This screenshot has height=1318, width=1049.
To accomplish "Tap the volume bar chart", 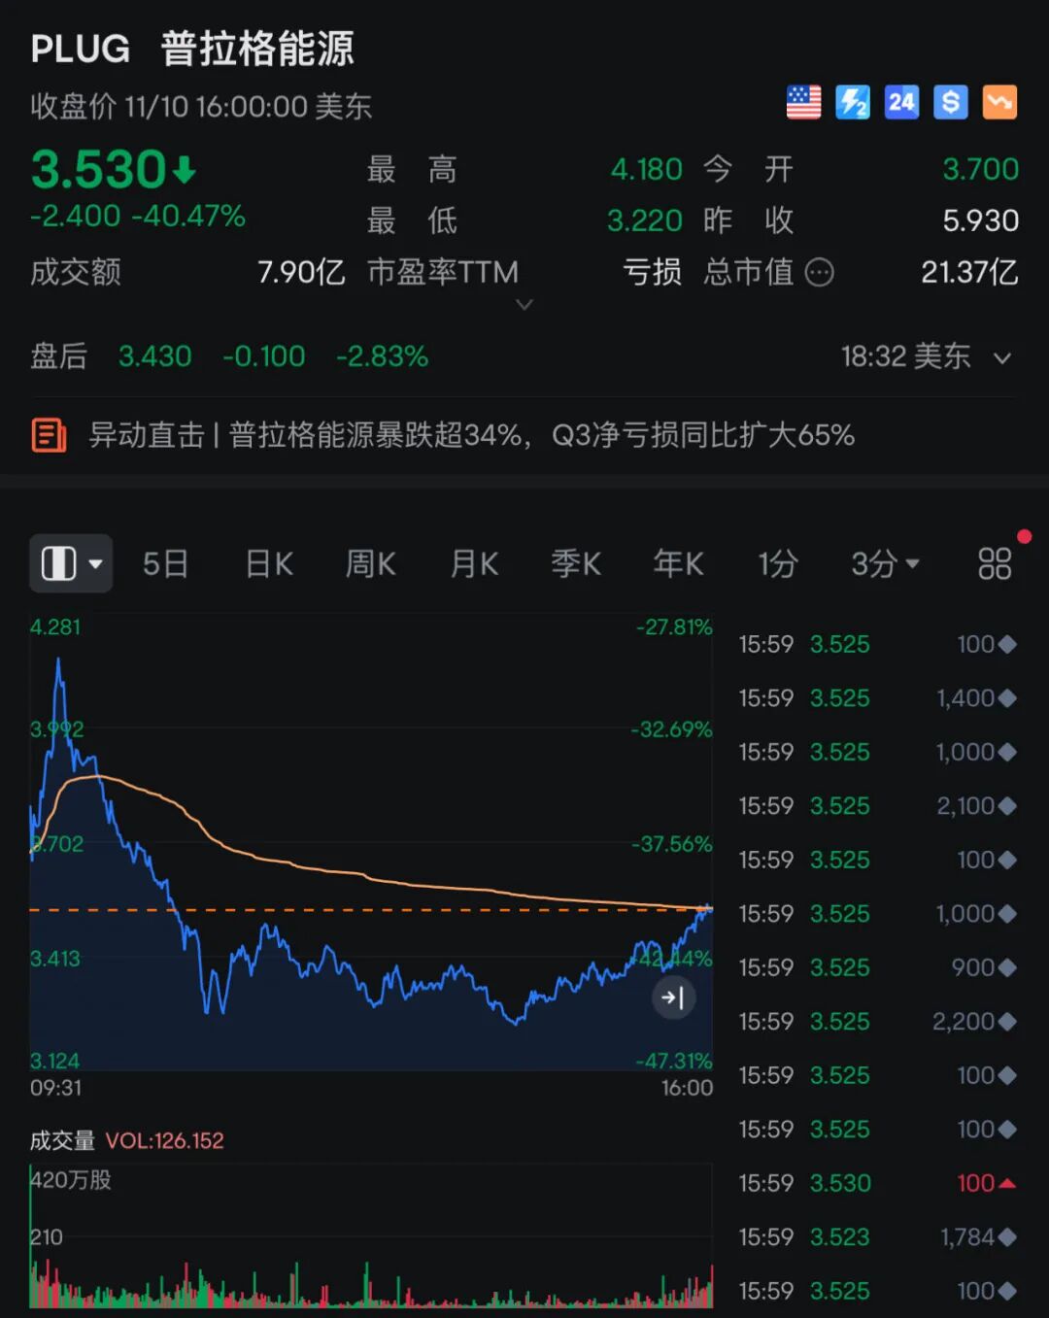I will [371, 1235].
